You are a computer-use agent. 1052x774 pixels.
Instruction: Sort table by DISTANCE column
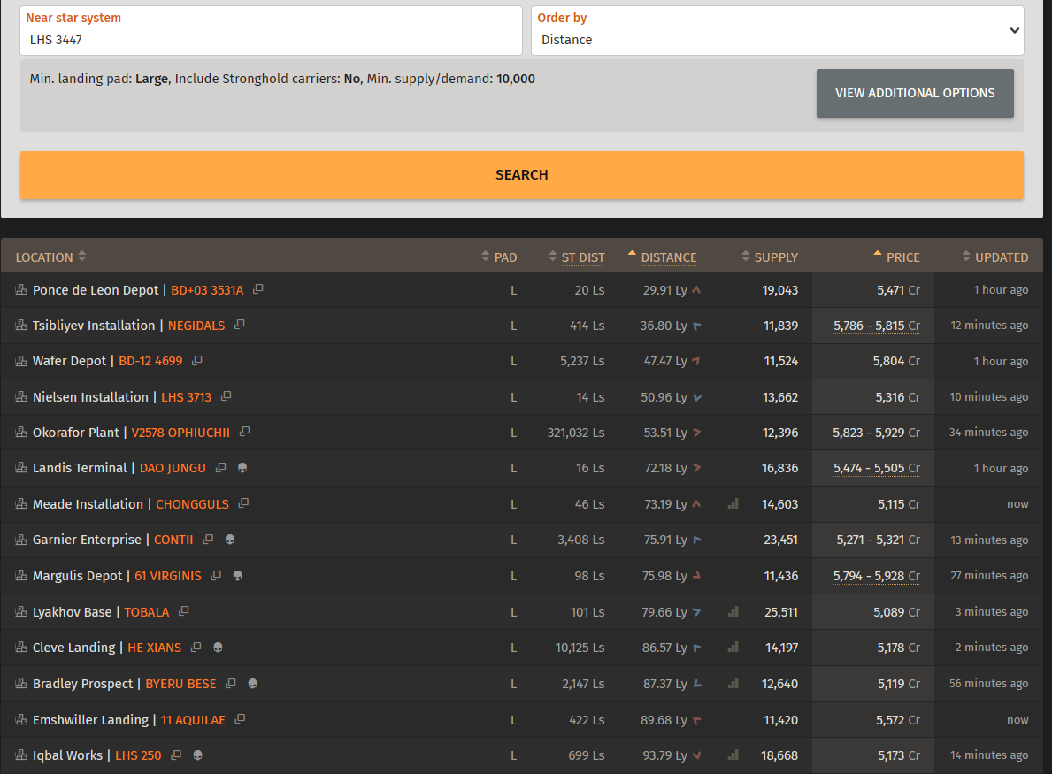662,257
